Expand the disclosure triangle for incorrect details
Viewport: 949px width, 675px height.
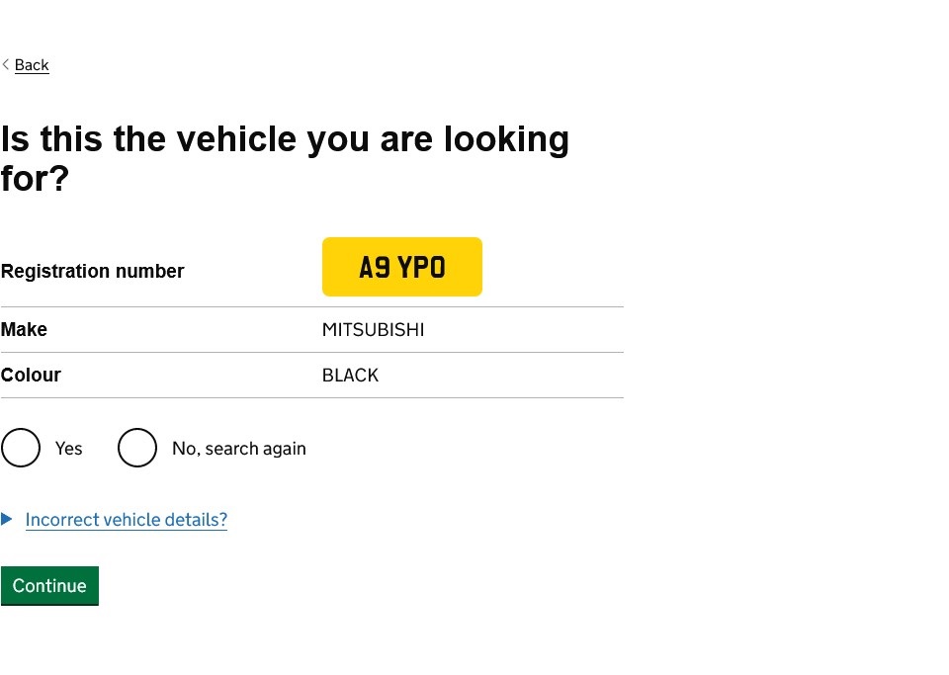[7, 519]
